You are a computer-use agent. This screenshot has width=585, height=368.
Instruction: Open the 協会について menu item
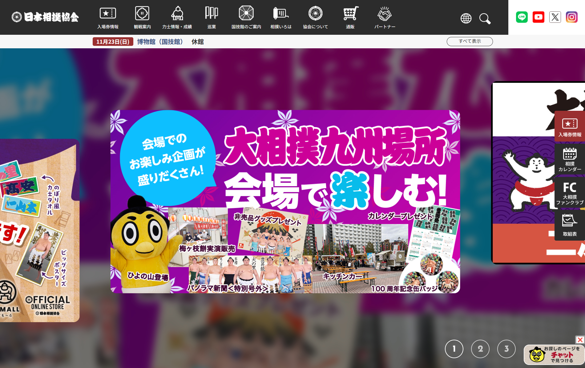(315, 18)
